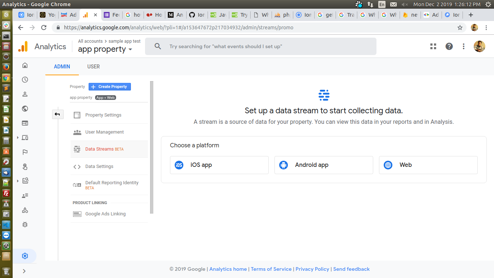Click the Analytics search input field
Screen dimensions: 494x278
pyautogui.click(x=253, y=46)
